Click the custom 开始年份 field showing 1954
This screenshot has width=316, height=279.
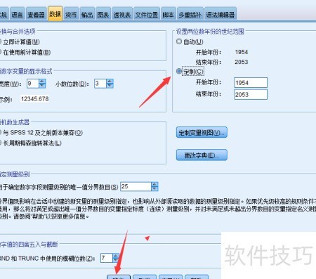pyautogui.click(x=251, y=83)
